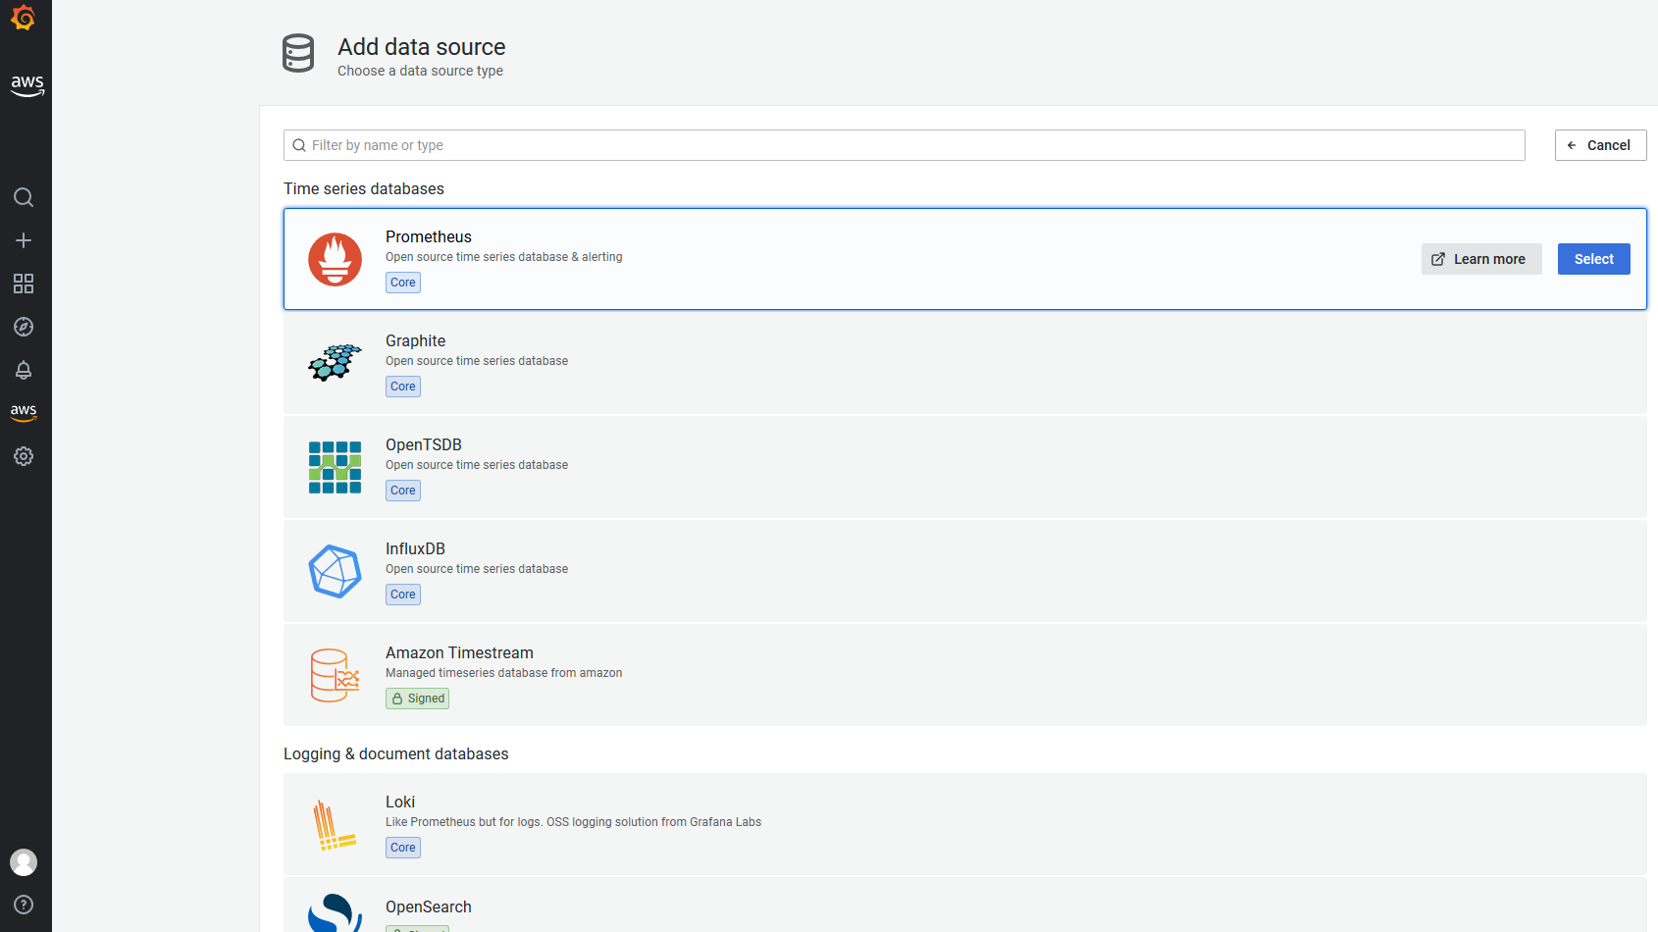Click the user avatar icon
The width and height of the screenshot is (1658, 932).
(x=24, y=862)
